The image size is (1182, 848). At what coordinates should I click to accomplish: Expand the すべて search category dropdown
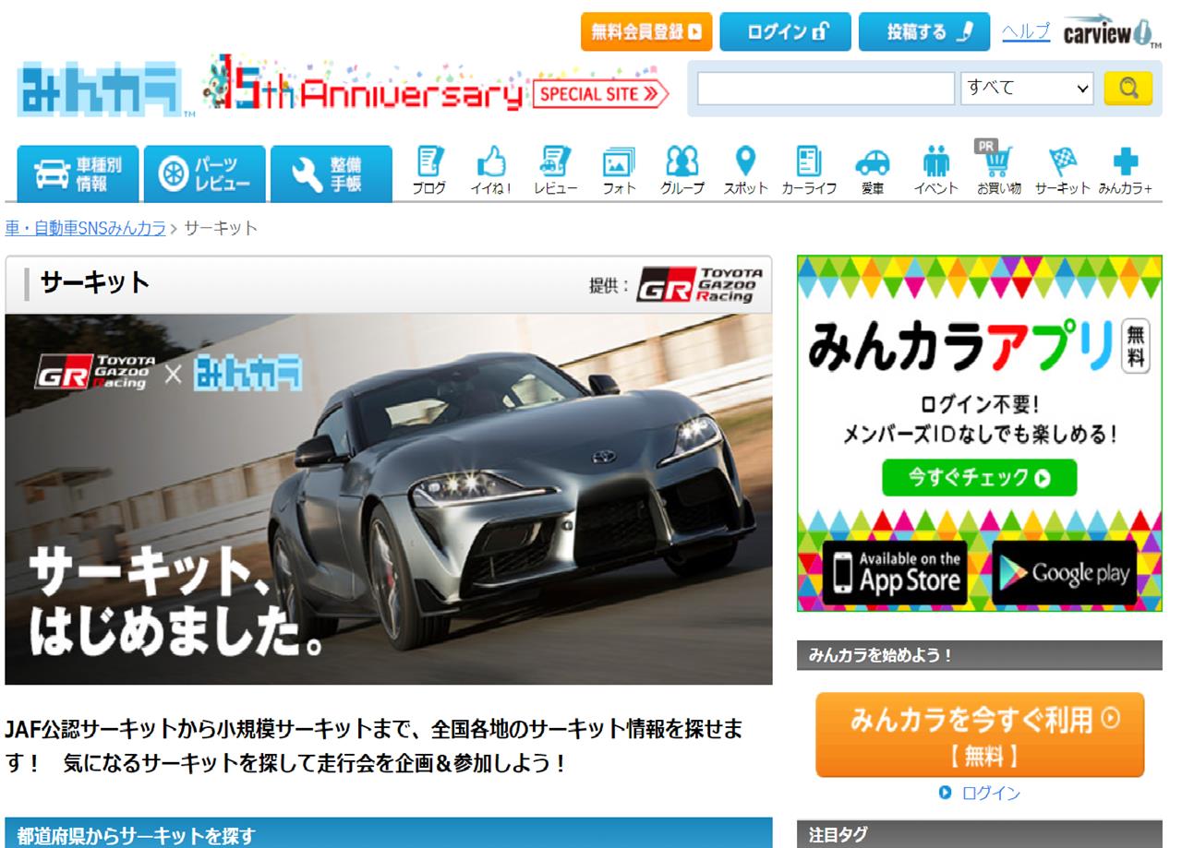[x=1027, y=89]
